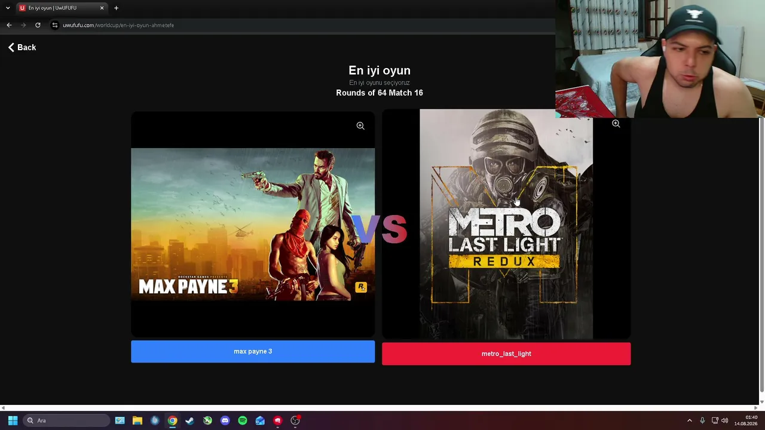Viewport: 765px width, 430px height.
Task: Open the Windows Start menu
Action: click(x=13, y=420)
